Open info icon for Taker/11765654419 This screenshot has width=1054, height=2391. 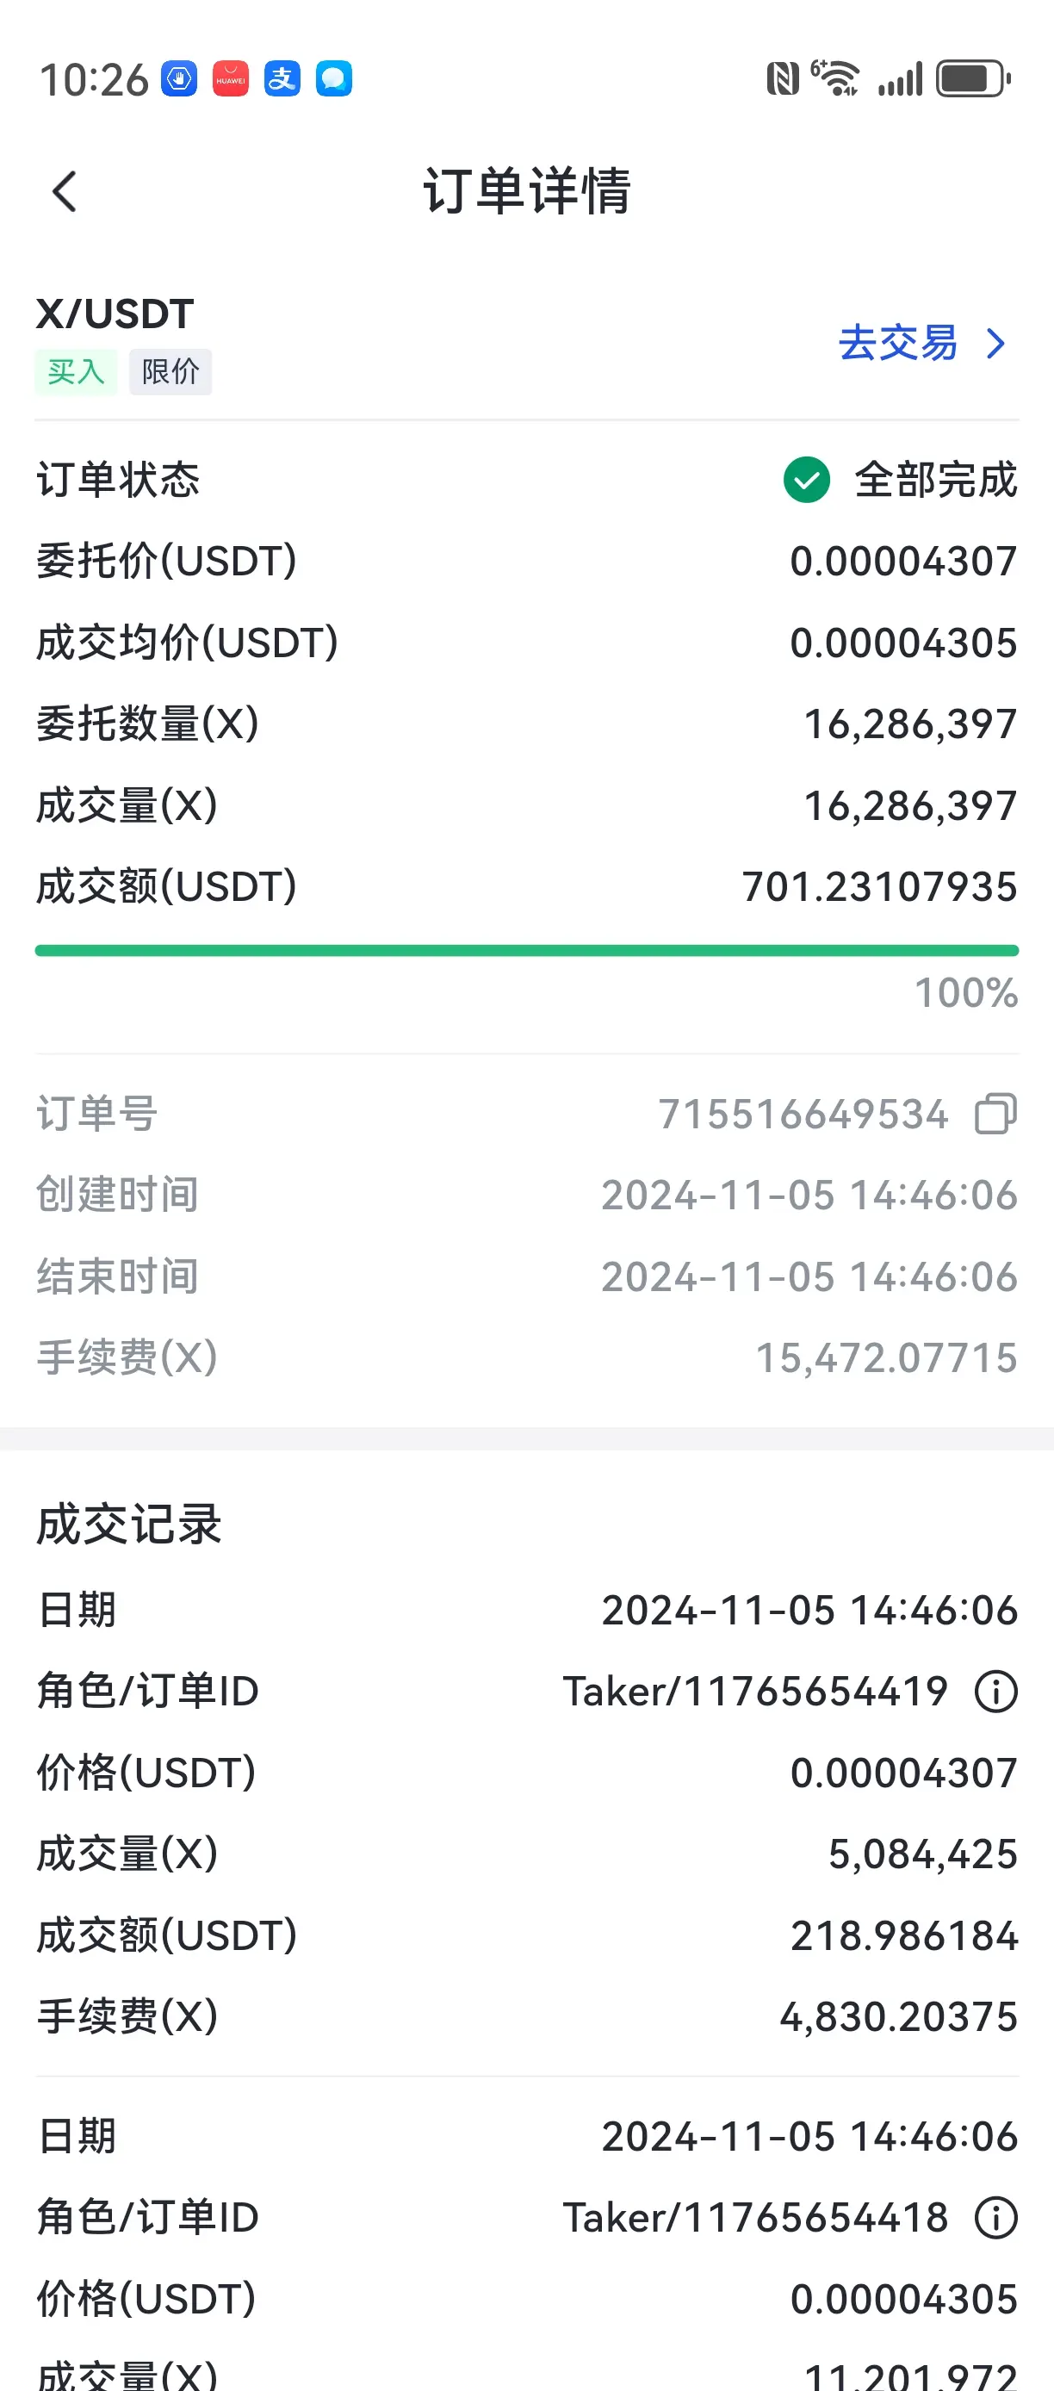[995, 1691]
